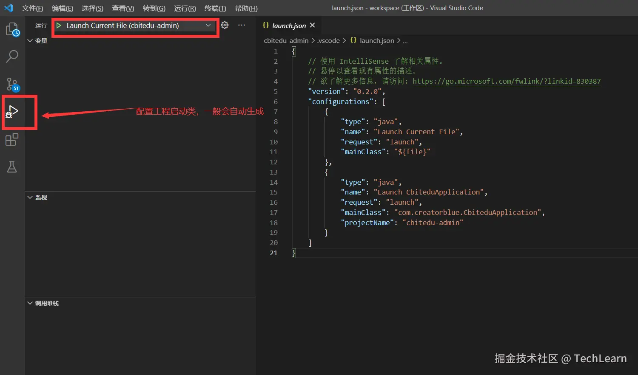Open the 选择(S) menu
The height and width of the screenshot is (375, 638).
pos(92,8)
